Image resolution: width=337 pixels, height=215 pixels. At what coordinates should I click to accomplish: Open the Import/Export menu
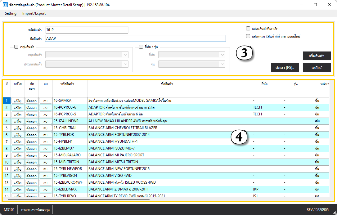pyautogui.click(x=34, y=13)
